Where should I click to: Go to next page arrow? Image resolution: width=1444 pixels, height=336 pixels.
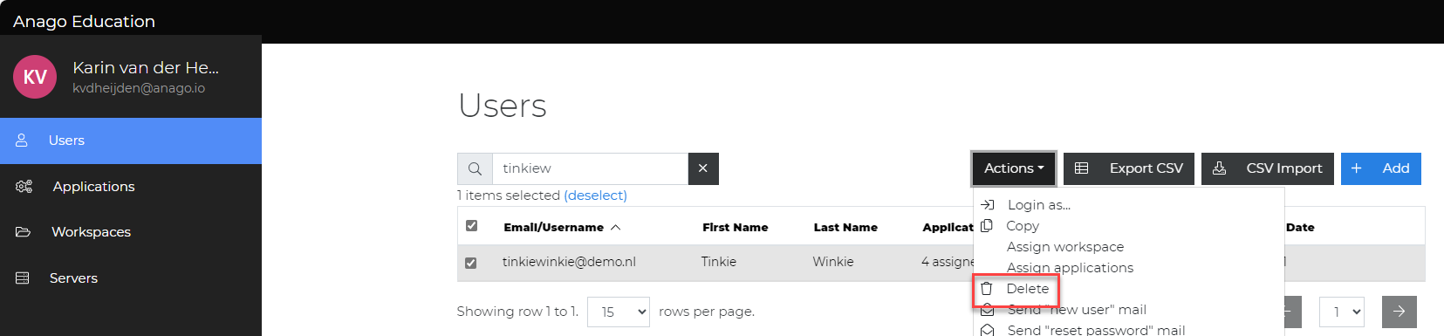(1400, 312)
